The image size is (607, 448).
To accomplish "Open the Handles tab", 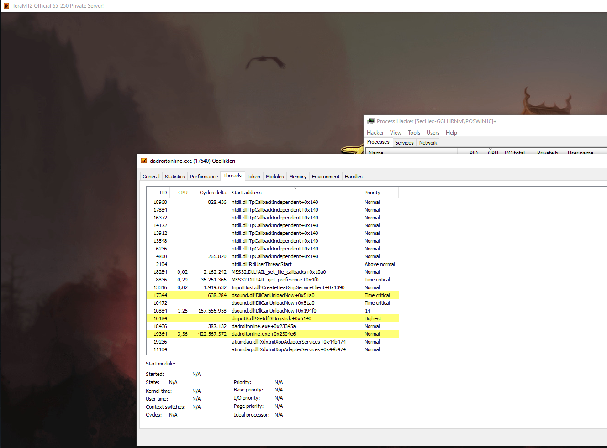I will (x=354, y=177).
